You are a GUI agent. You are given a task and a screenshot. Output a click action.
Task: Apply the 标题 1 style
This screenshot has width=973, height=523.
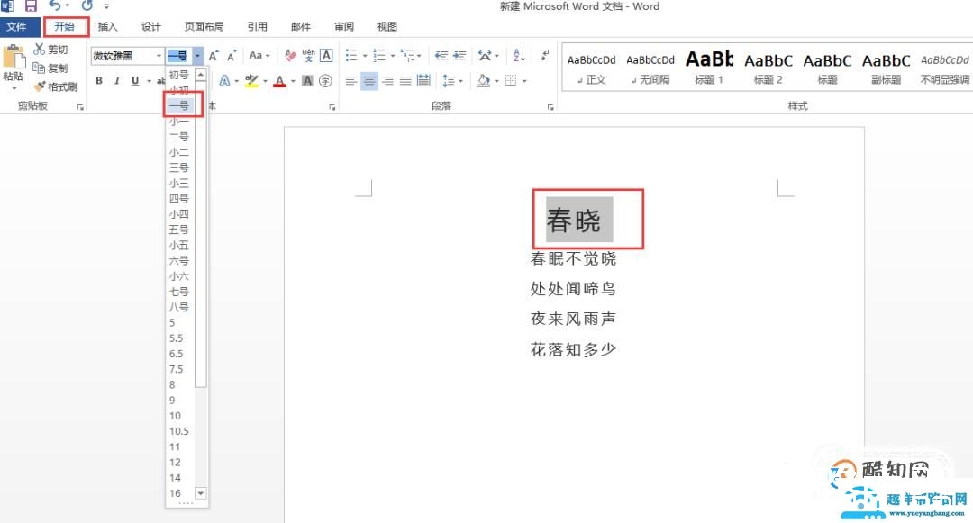(x=708, y=68)
